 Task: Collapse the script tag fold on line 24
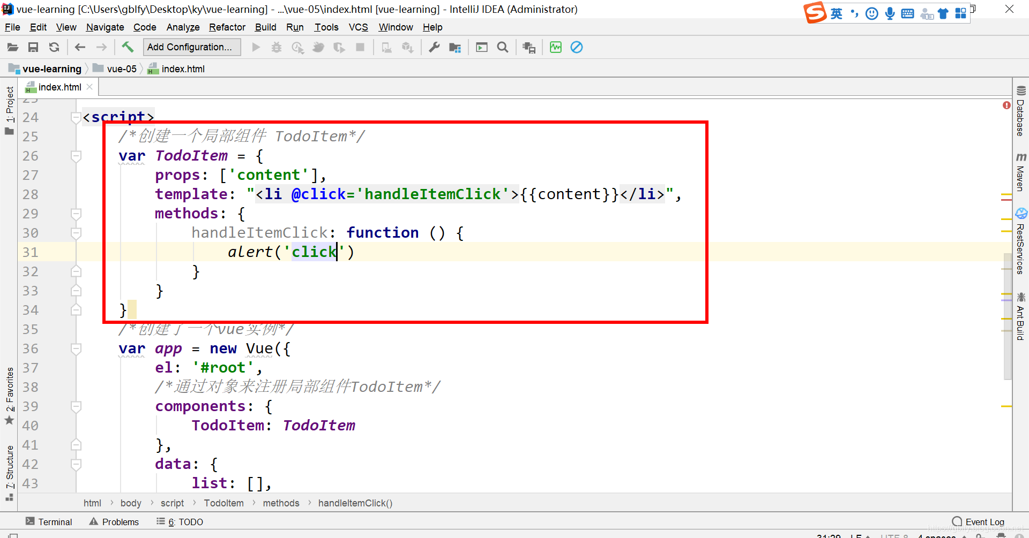point(76,117)
